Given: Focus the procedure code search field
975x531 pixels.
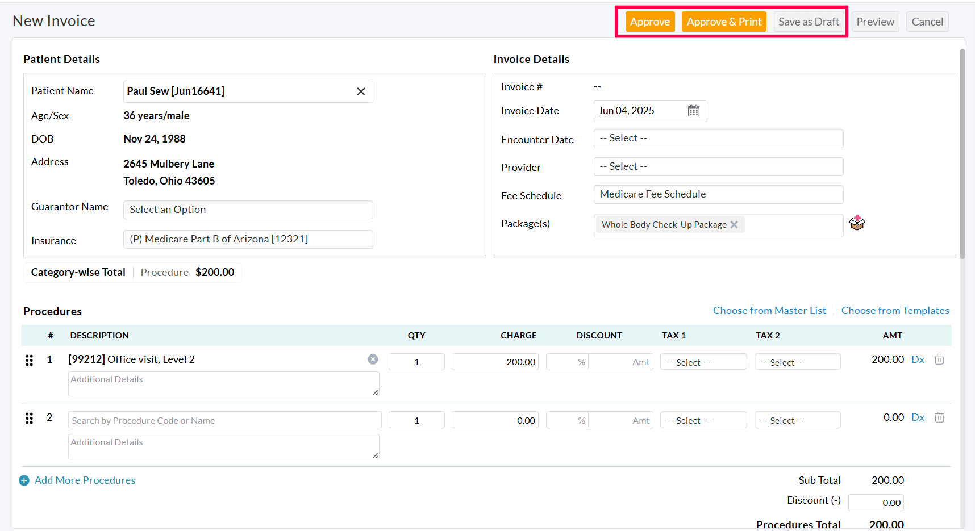Looking at the screenshot, I should coord(224,420).
